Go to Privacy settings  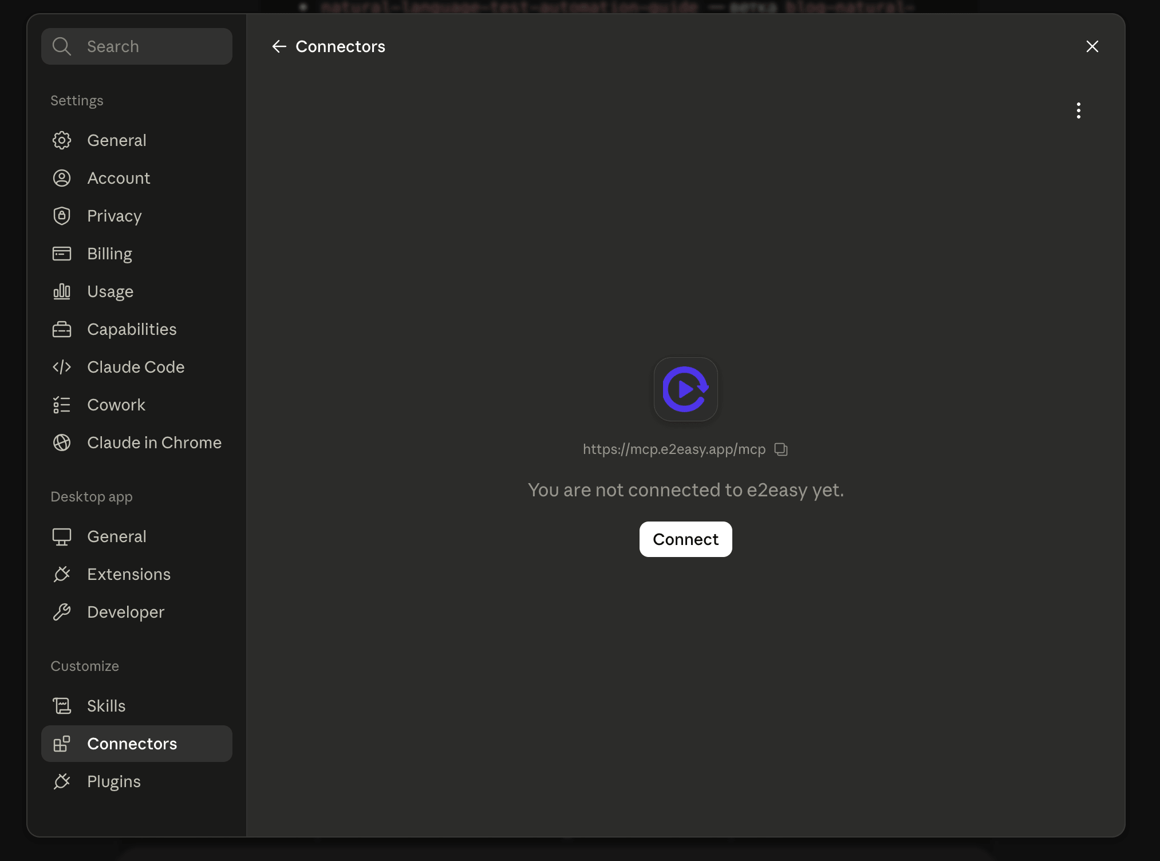[137, 216]
